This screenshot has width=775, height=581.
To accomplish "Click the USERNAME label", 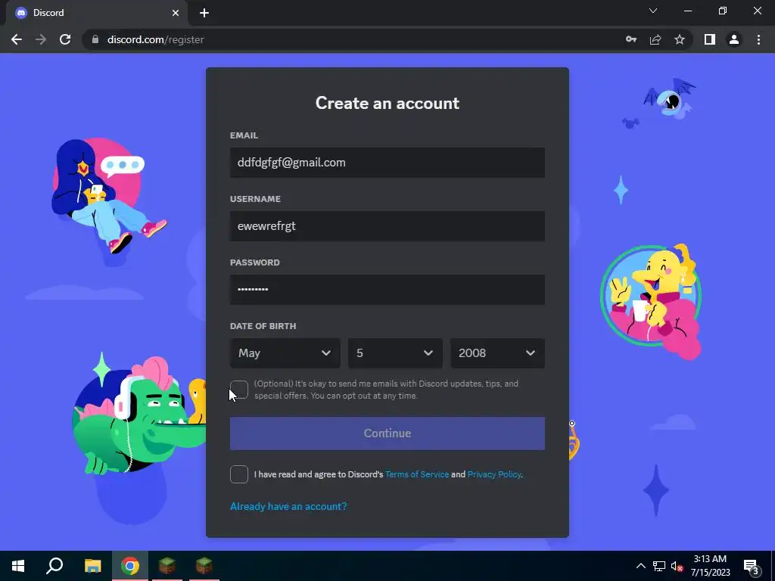I will 255,199.
